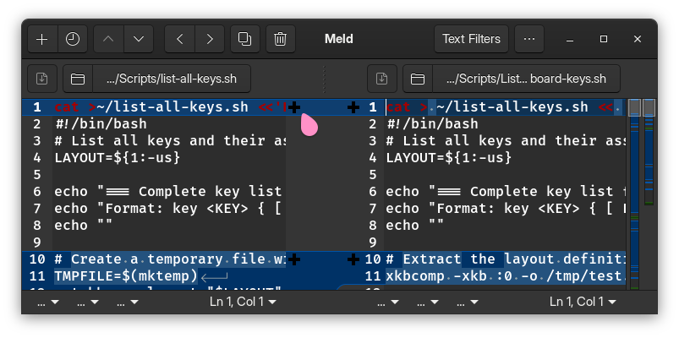Screen dimensions: 679x338
Task: Go to previous change up arrow
Action: tap(108, 39)
